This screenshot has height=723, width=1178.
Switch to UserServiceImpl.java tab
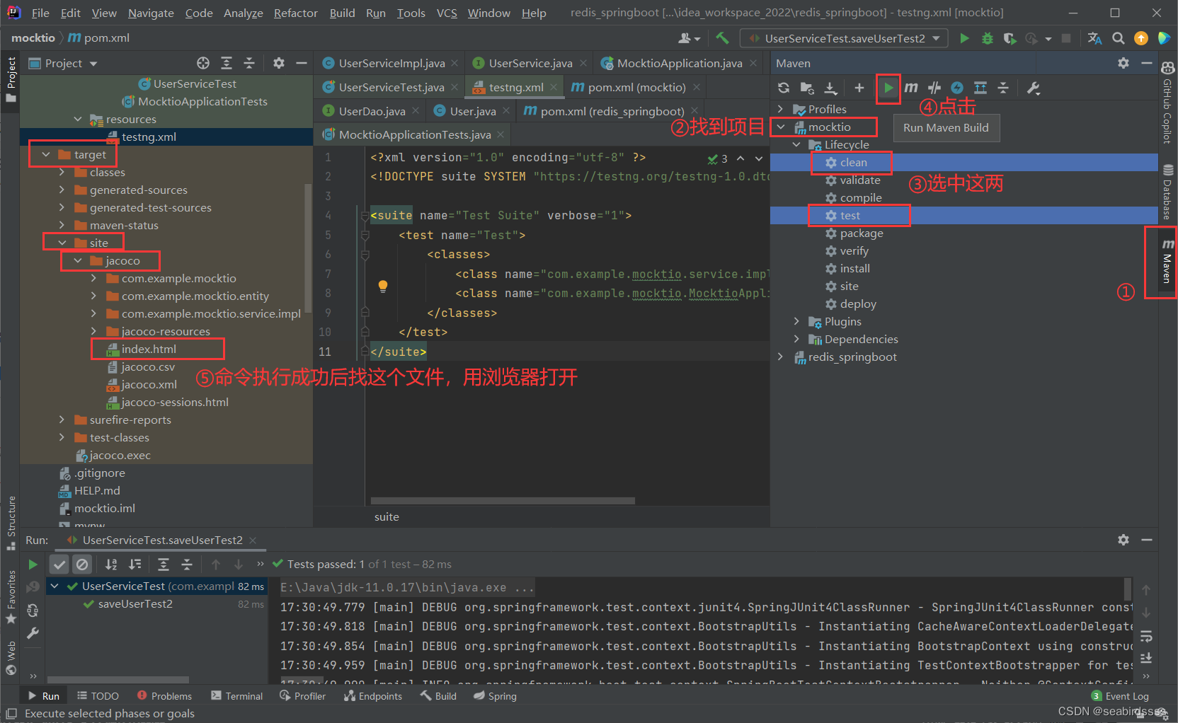pyautogui.click(x=391, y=63)
